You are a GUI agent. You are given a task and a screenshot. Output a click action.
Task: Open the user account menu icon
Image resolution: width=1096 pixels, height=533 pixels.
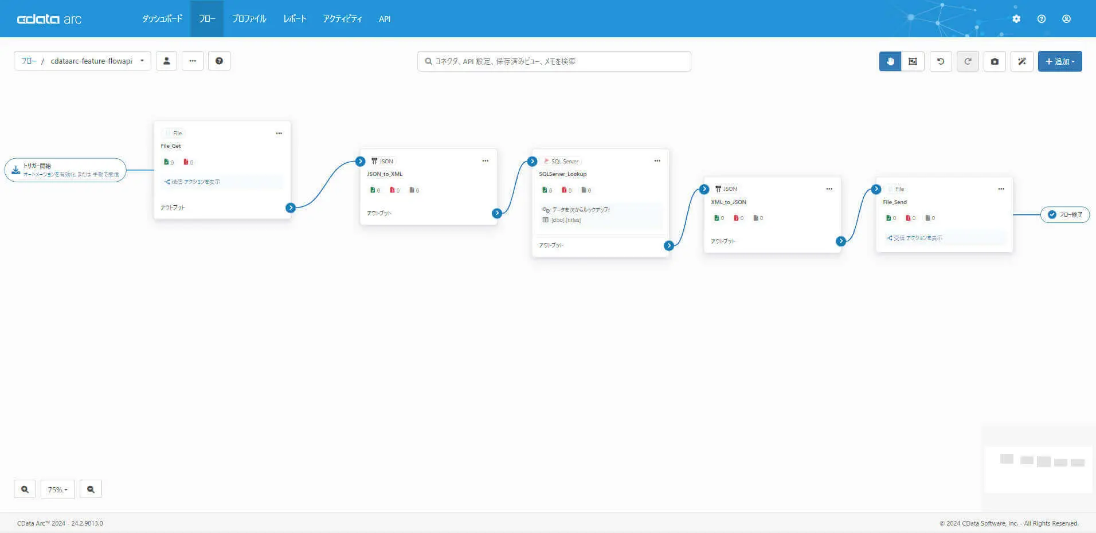click(x=1066, y=19)
